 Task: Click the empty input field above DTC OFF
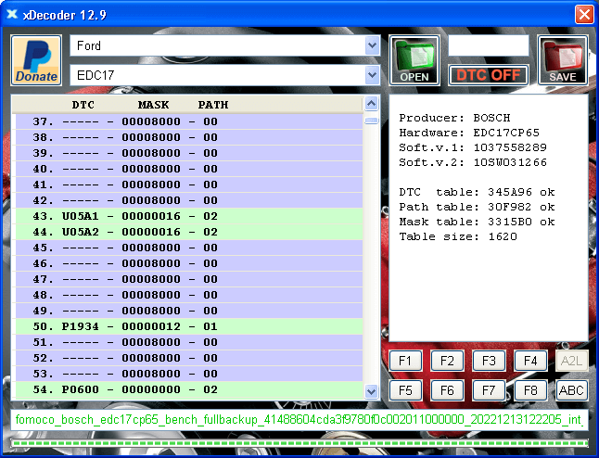click(489, 45)
